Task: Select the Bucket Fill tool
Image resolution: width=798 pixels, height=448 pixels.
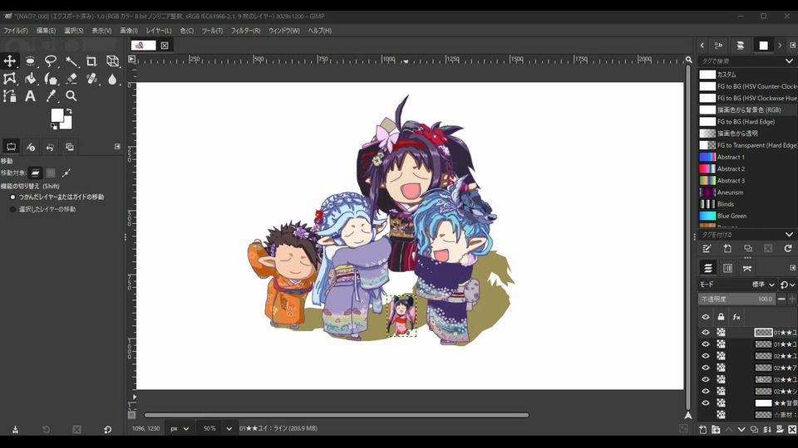Action: coord(30,79)
